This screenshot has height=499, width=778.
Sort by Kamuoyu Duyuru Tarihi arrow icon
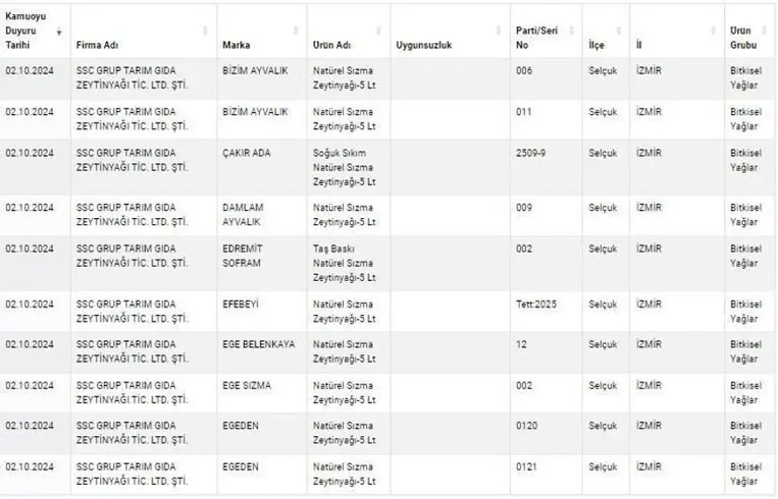click(x=59, y=31)
